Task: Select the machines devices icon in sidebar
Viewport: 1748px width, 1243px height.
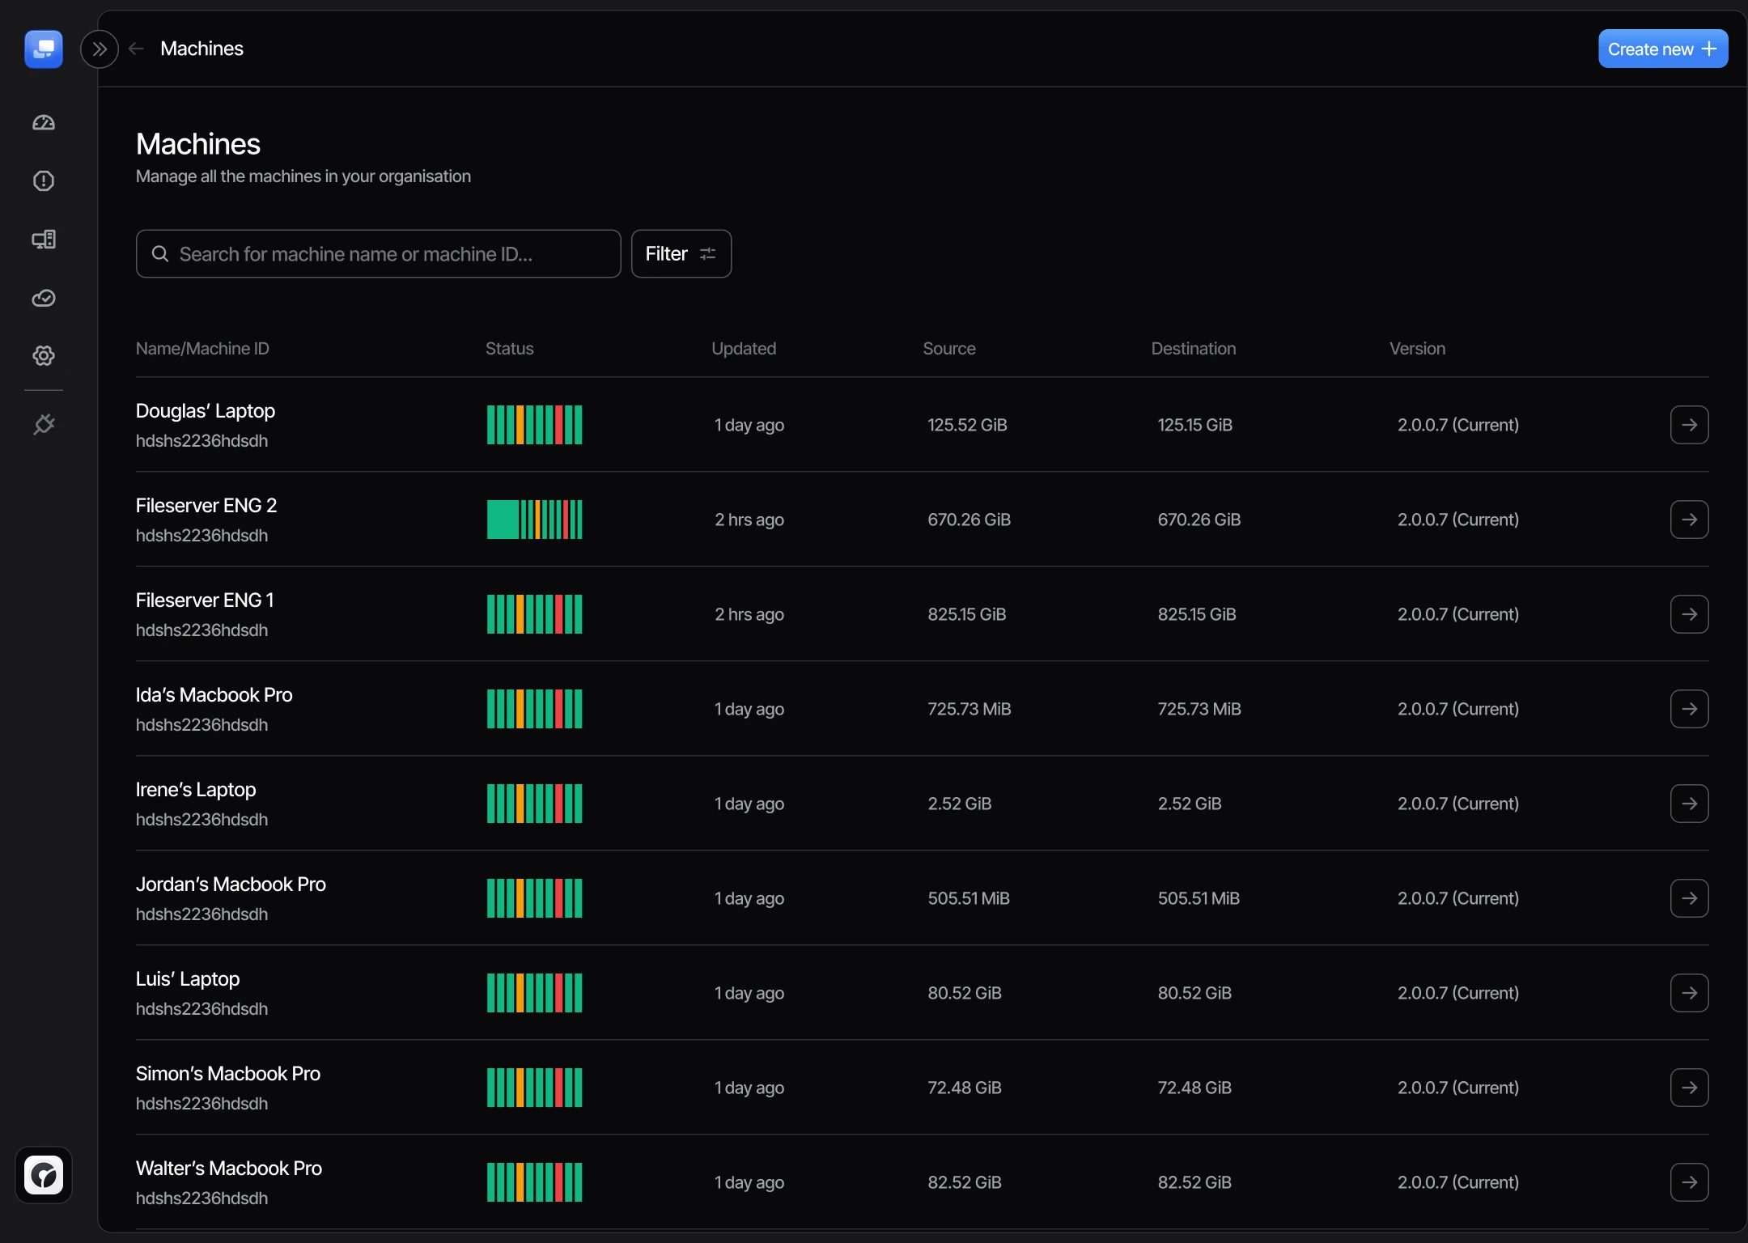Action: coord(44,240)
